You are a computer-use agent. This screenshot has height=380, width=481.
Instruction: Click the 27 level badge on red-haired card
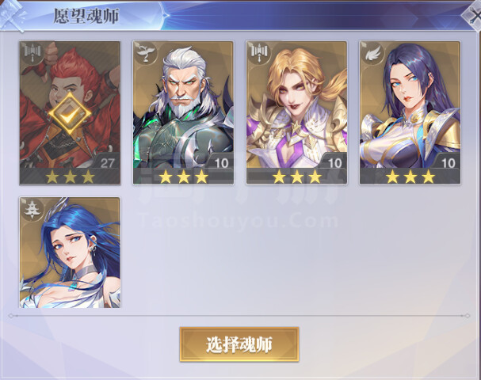(x=107, y=162)
